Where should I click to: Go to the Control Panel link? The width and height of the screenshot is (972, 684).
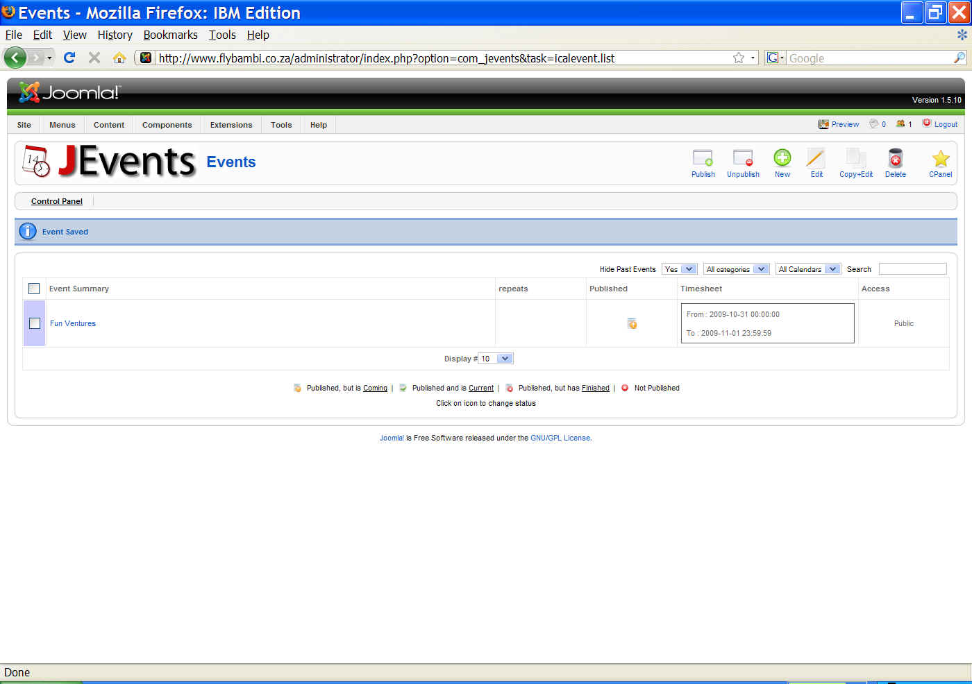(57, 201)
